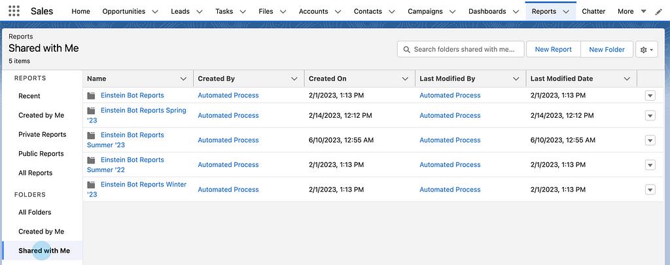Open row actions for Einstein Bot Reports
Viewport: 670px width, 265px height.
pyautogui.click(x=650, y=96)
